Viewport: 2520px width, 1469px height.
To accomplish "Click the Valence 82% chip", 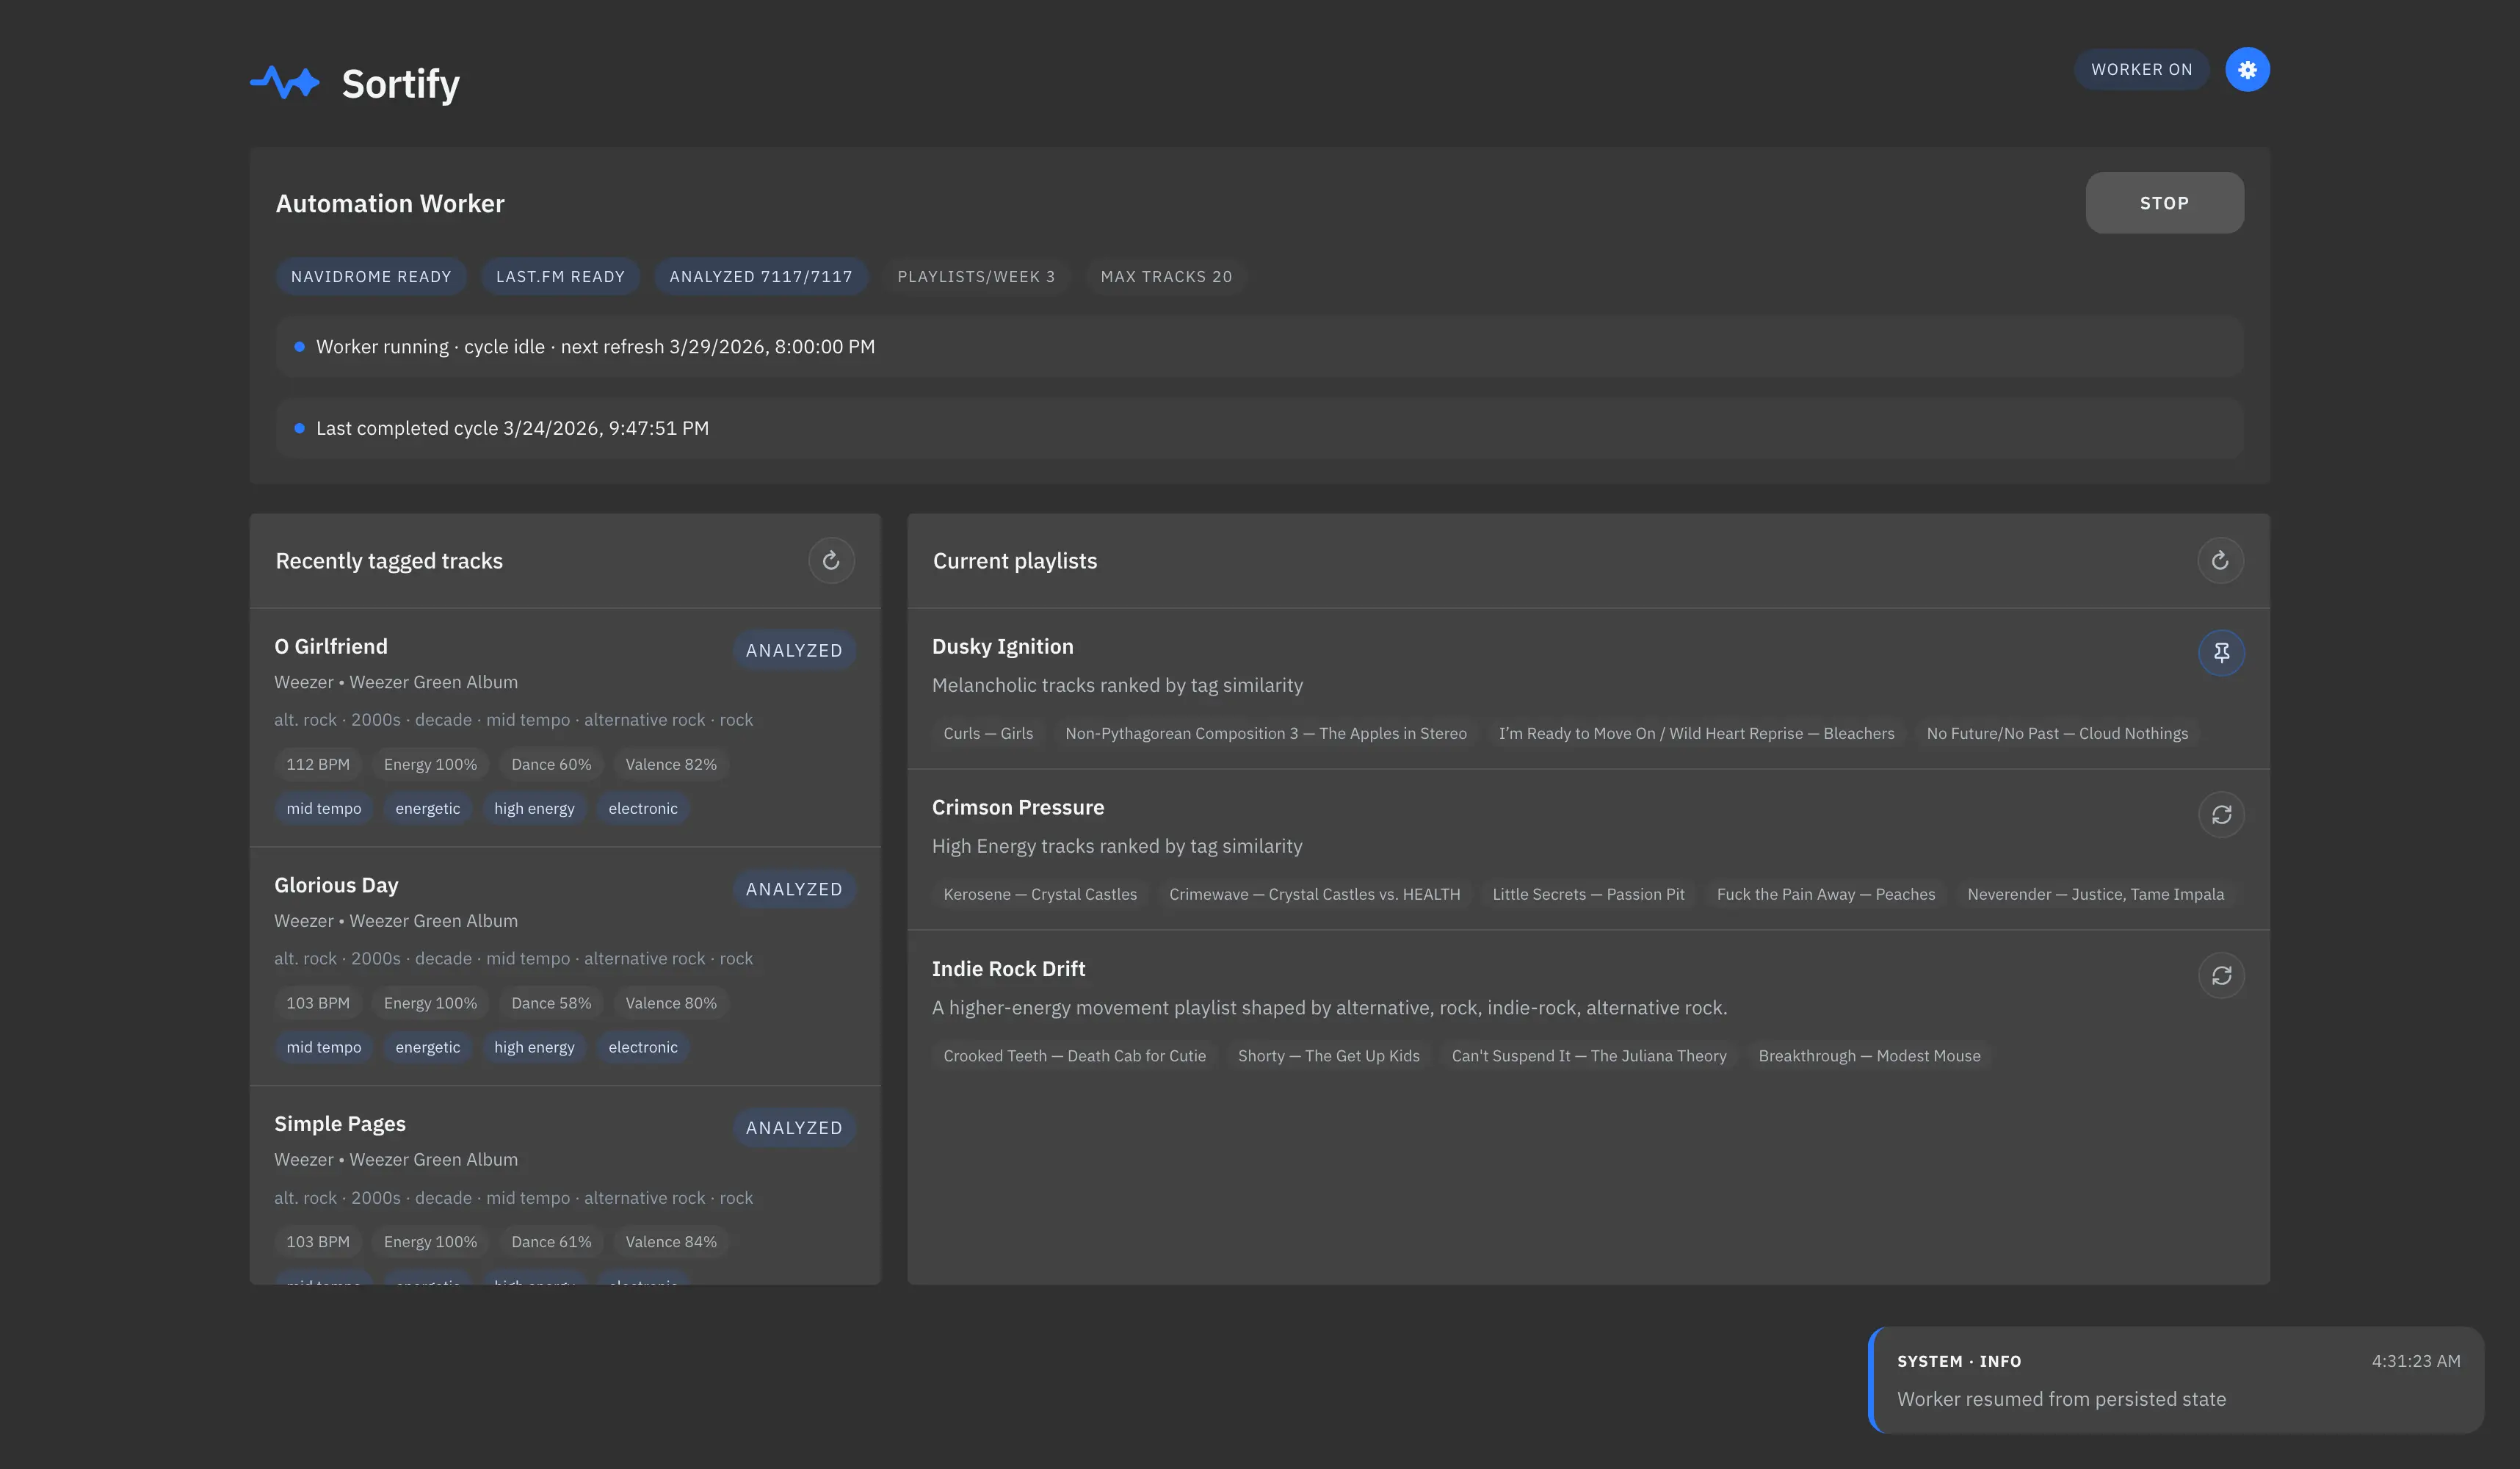I will (671, 764).
